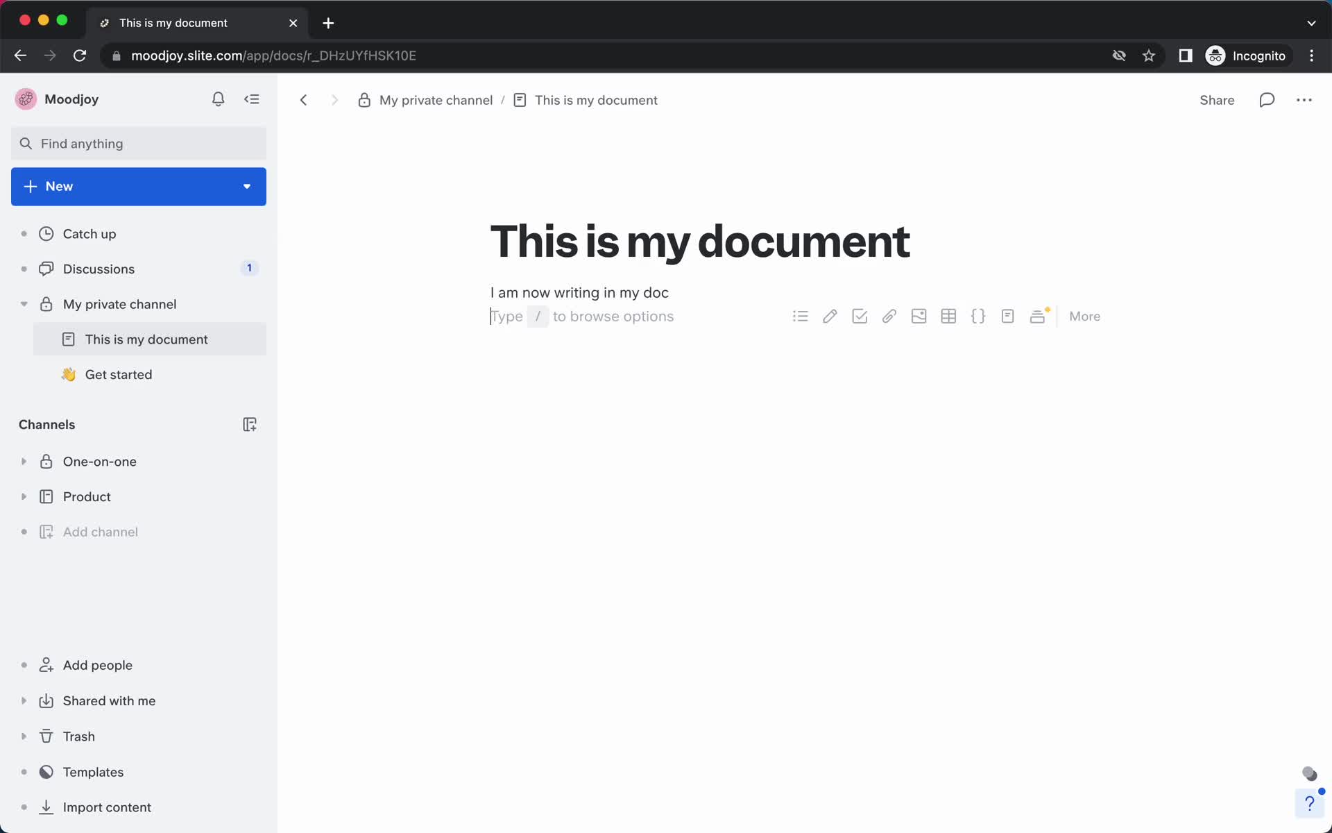Select the highlight/pen tool icon
This screenshot has height=833, width=1332.
[830, 316]
